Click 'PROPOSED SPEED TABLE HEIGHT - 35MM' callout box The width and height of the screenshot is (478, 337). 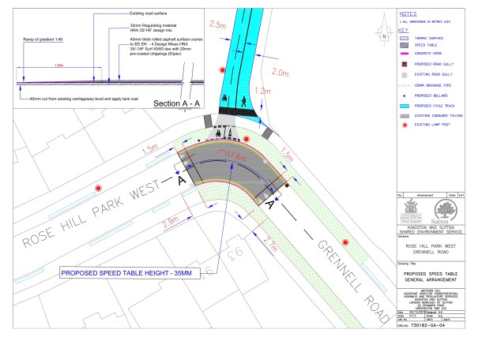pyautogui.click(x=130, y=273)
